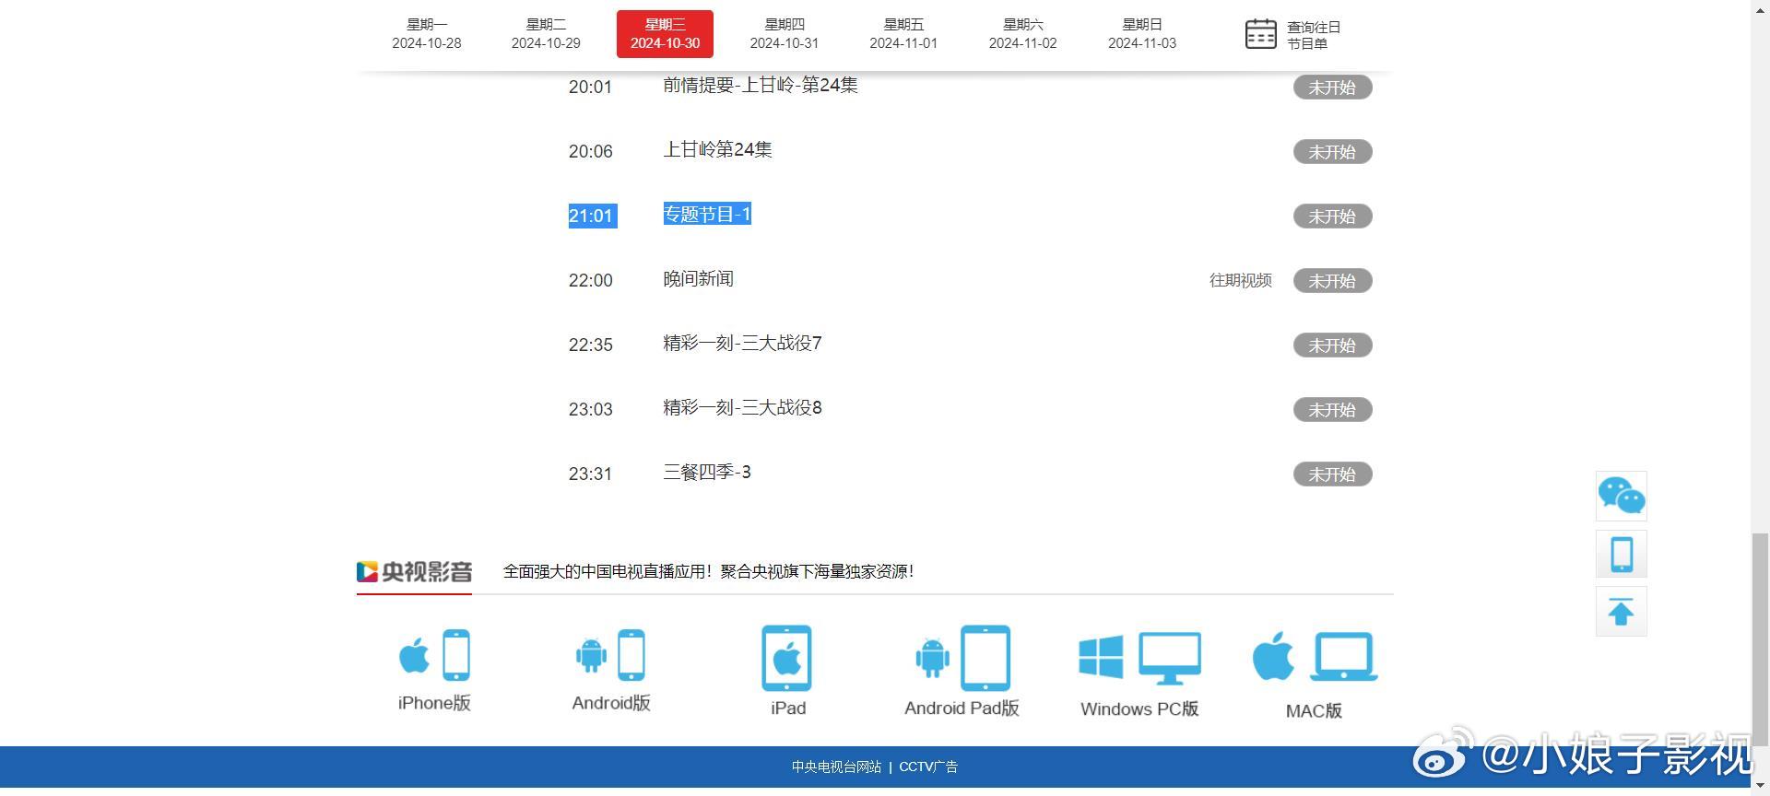Click 未开始 button for 精彩一刻-三大战役7
This screenshot has height=796, width=1770.
coord(1332,345)
